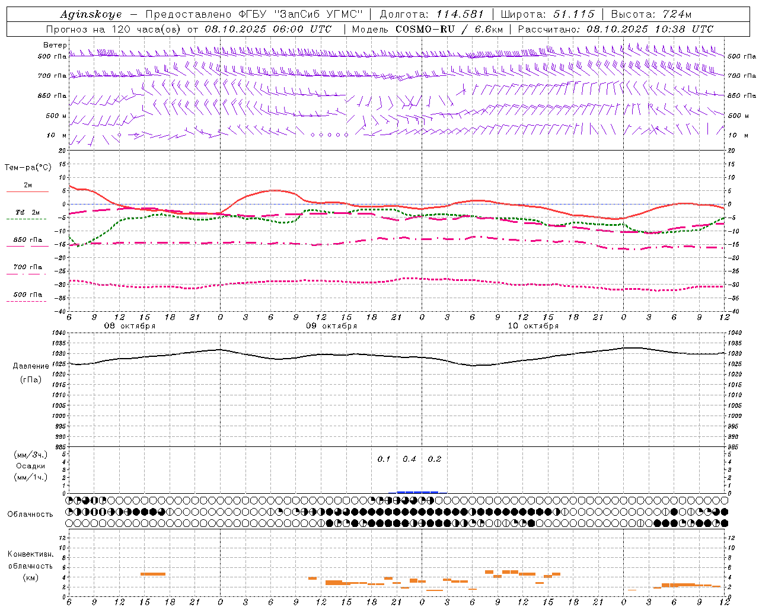Click the "Осадки" precipitation label
Viewport: 759px width, 607px height.
(x=31, y=466)
